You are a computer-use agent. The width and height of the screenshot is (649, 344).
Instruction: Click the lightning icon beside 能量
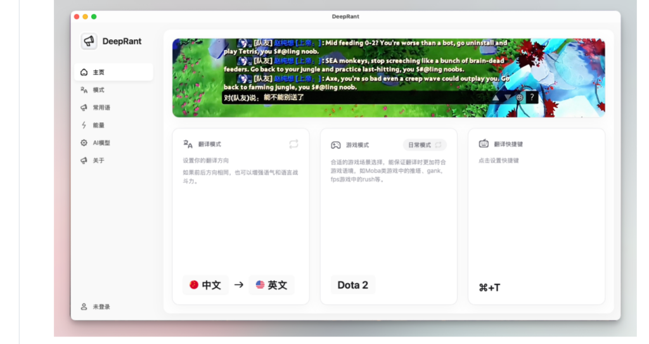coord(84,125)
